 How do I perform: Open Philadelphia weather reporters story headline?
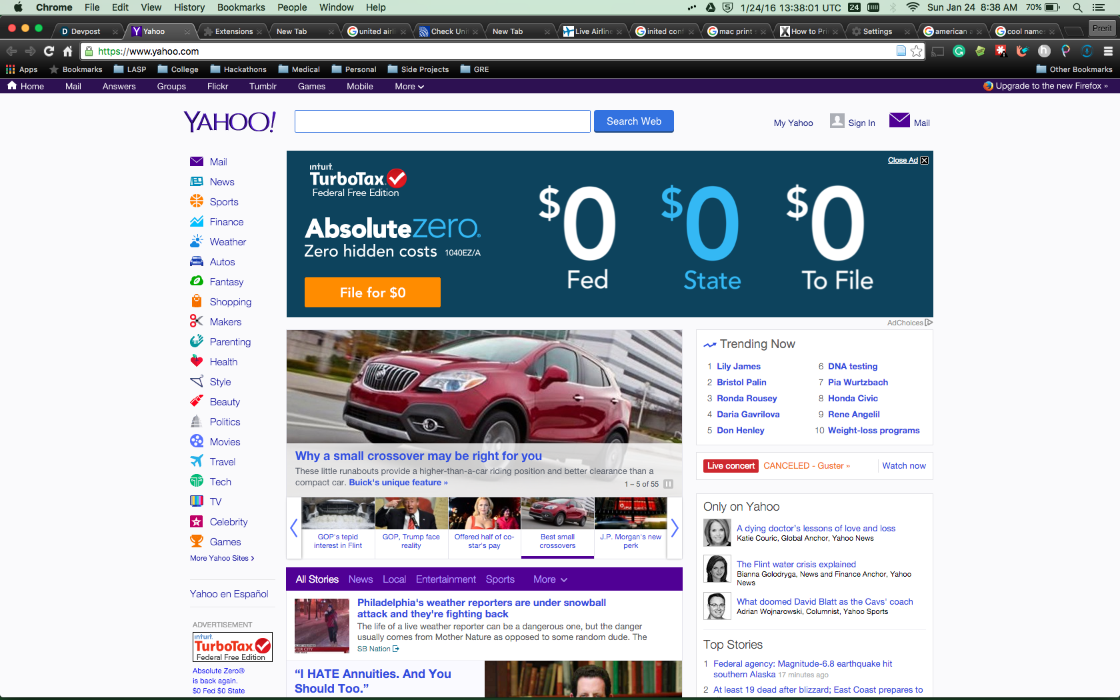point(481,608)
